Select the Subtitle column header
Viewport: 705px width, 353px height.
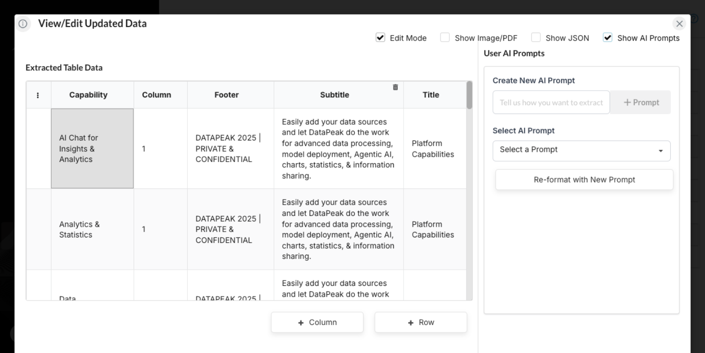coord(339,95)
